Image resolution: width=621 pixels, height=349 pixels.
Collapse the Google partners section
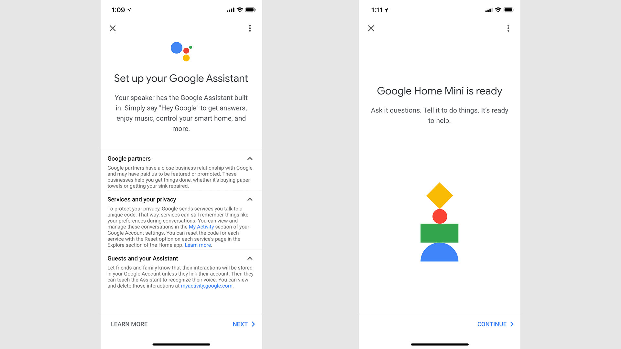[250, 159]
